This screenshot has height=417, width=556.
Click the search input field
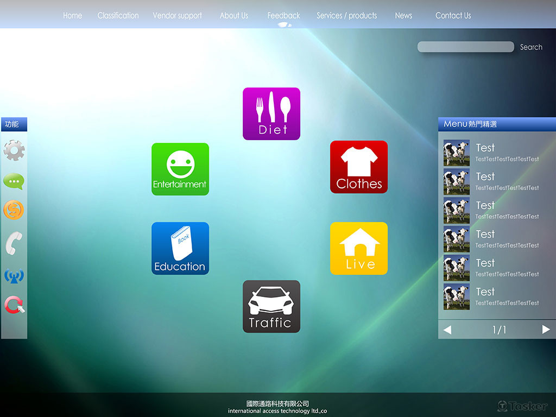click(x=465, y=47)
